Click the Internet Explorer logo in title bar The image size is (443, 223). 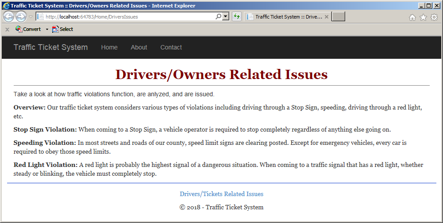[6, 6]
